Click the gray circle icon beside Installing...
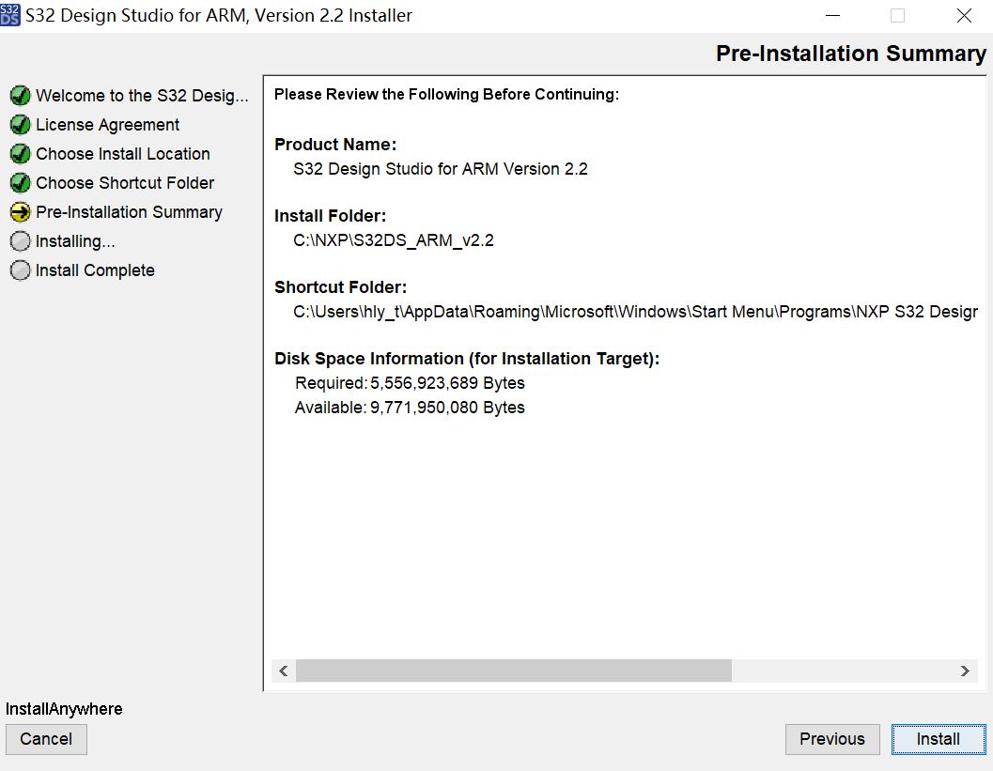The height and width of the screenshot is (771, 993). 20,241
